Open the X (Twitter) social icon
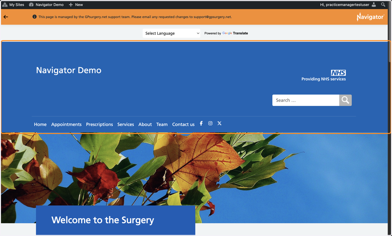Viewport: 392px width, 236px height. [x=220, y=123]
